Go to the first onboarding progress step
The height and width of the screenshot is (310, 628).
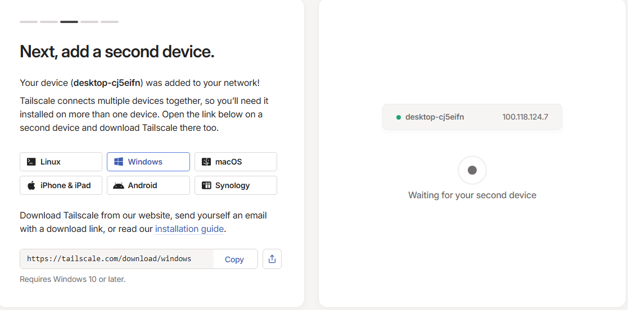29,22
